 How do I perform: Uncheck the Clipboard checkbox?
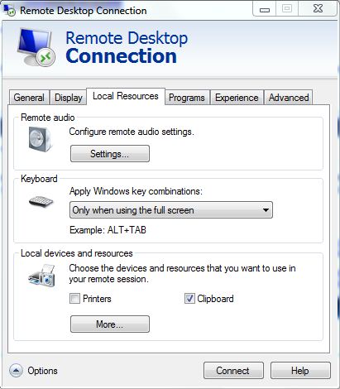pyautogui.click(x=189, y=299)
